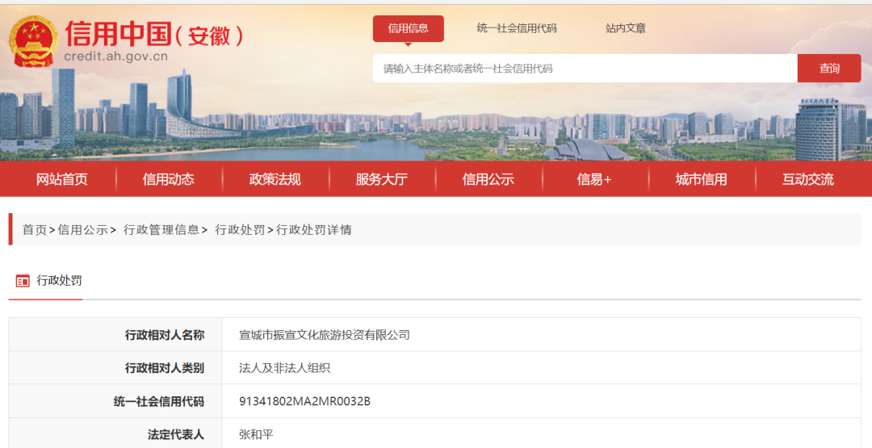Open the 服务大厅 navigation item

click(x=381, y=179)
